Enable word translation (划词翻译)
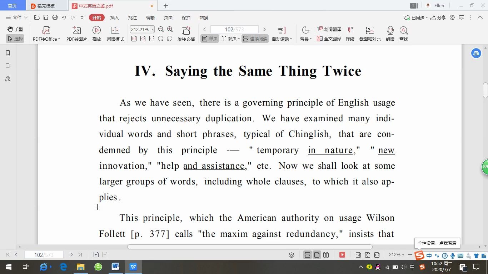This screenshot has height=274, width=488. coord(329,30)
